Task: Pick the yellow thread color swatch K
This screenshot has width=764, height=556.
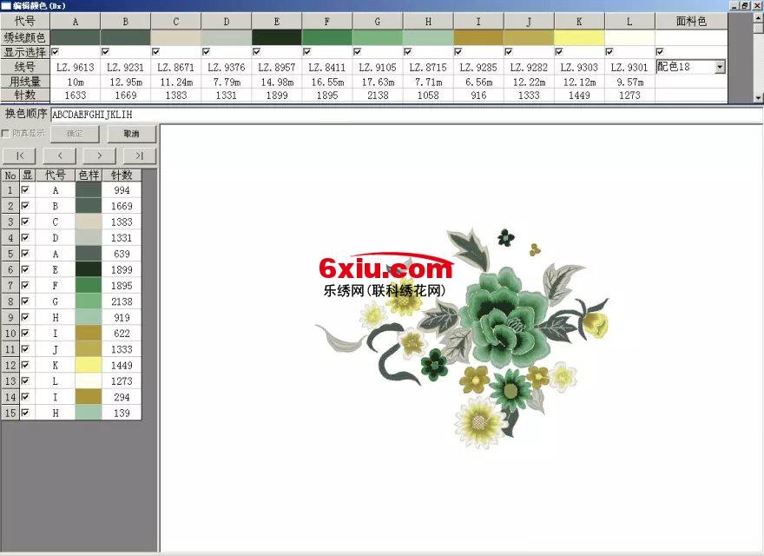Action: 579,37
